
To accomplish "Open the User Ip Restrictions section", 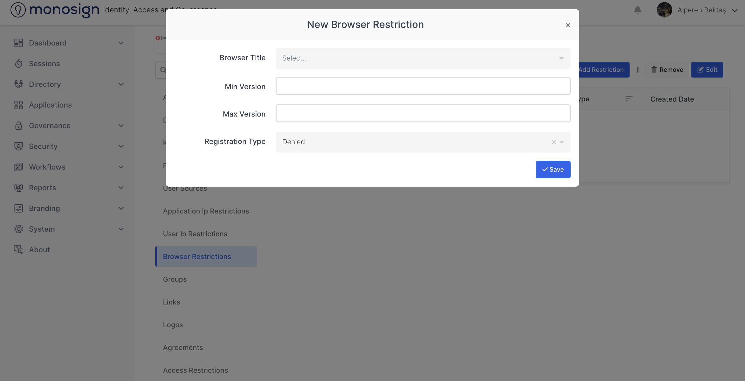I will (x=195, y=234).
